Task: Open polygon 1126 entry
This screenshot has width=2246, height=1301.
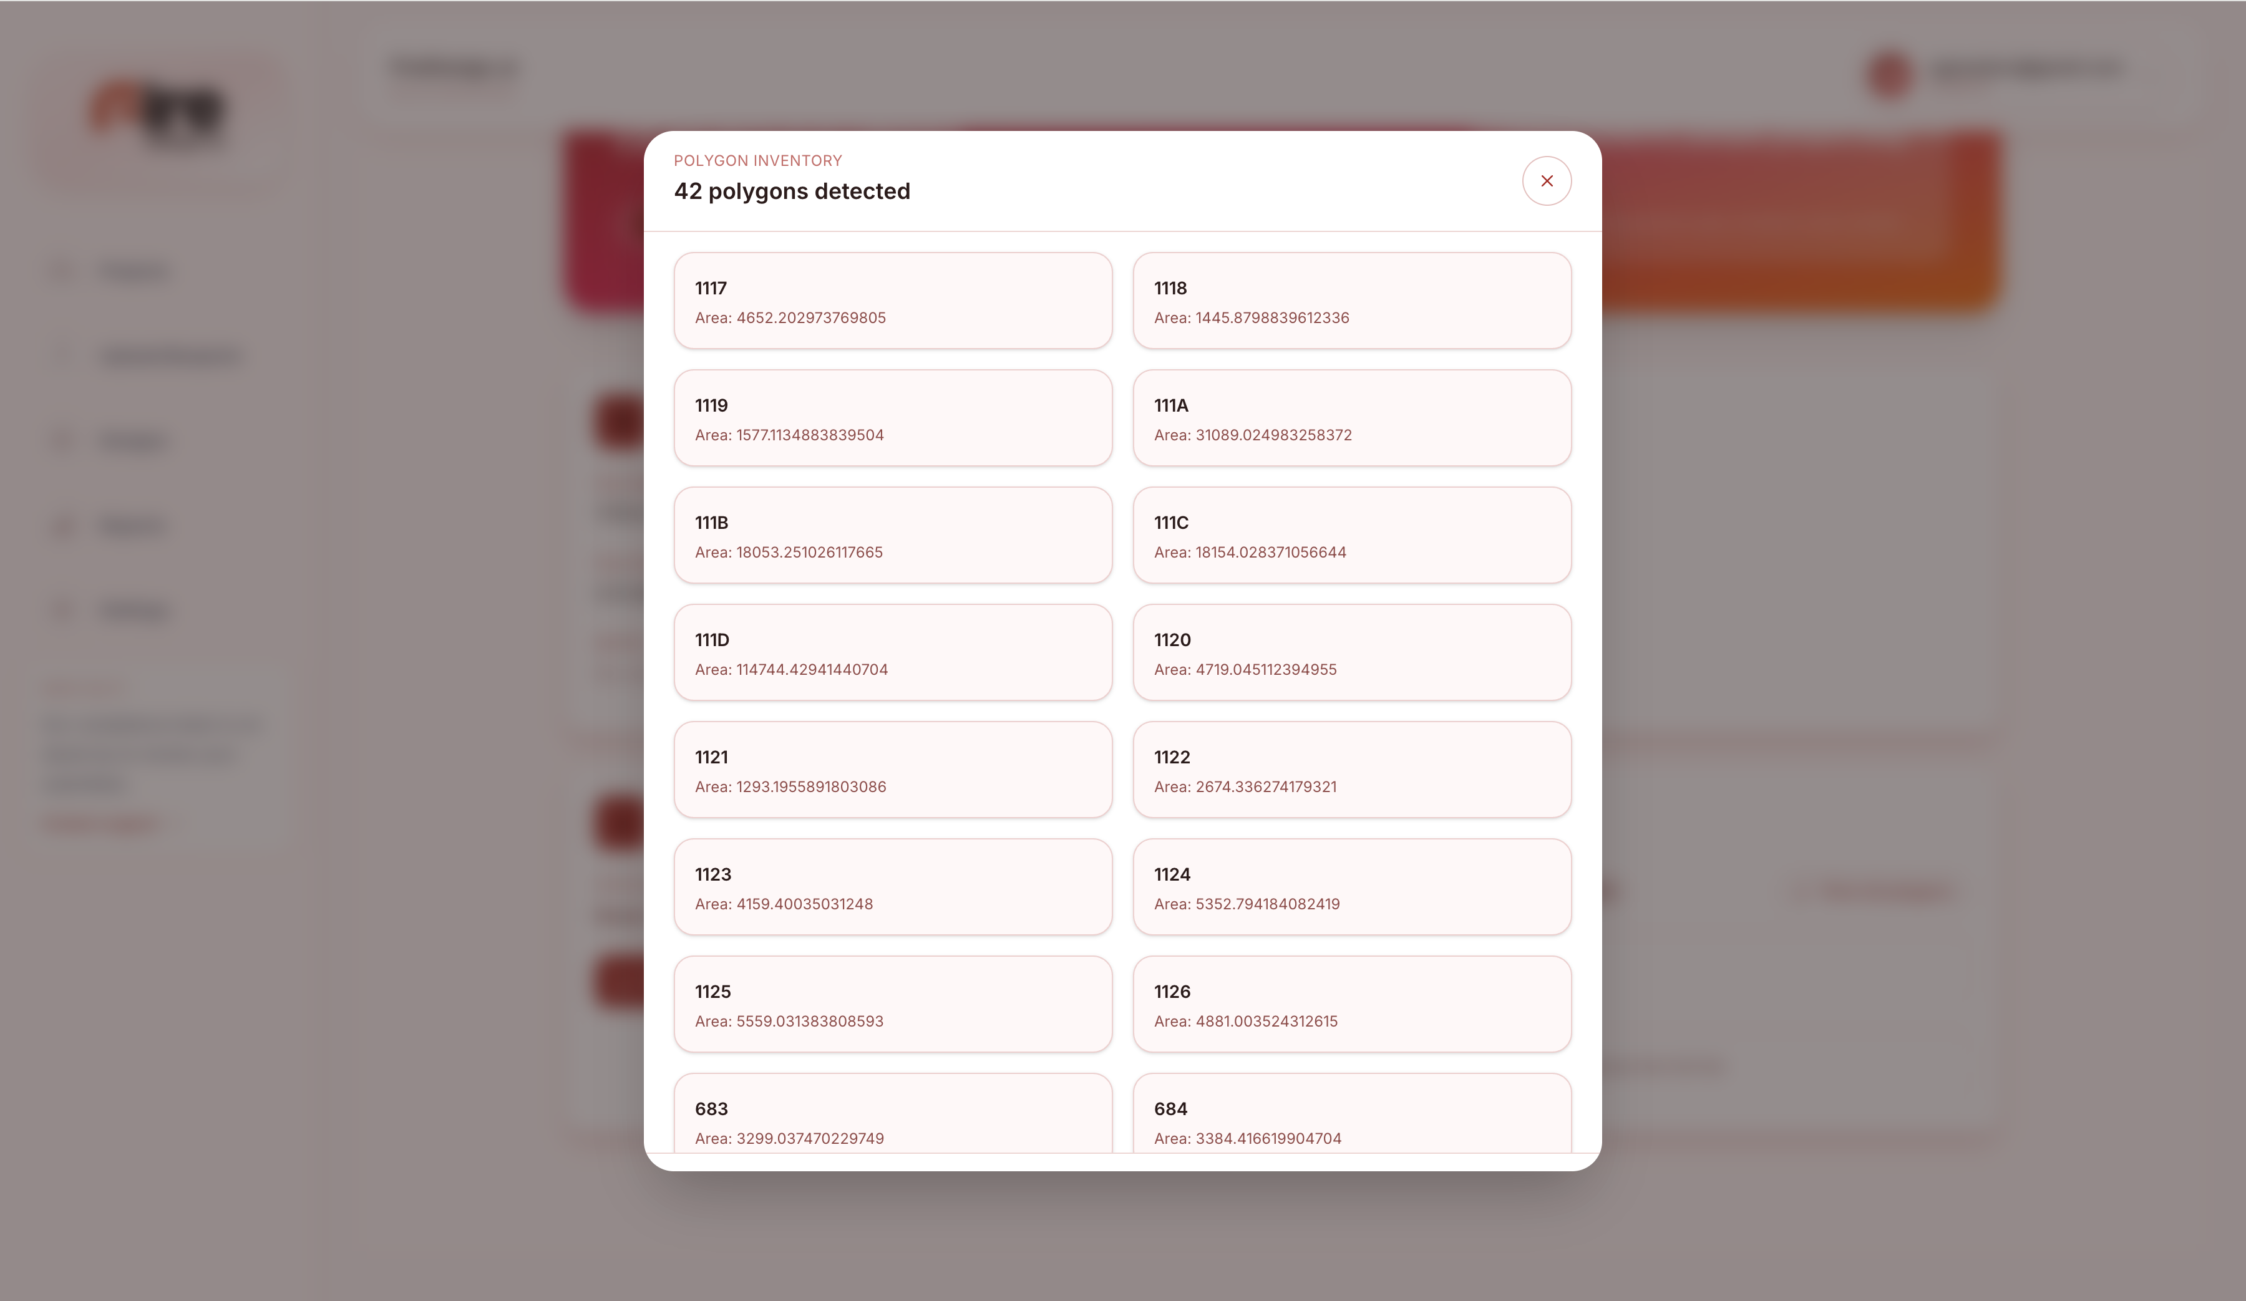Action: tap(1351, 1004)
